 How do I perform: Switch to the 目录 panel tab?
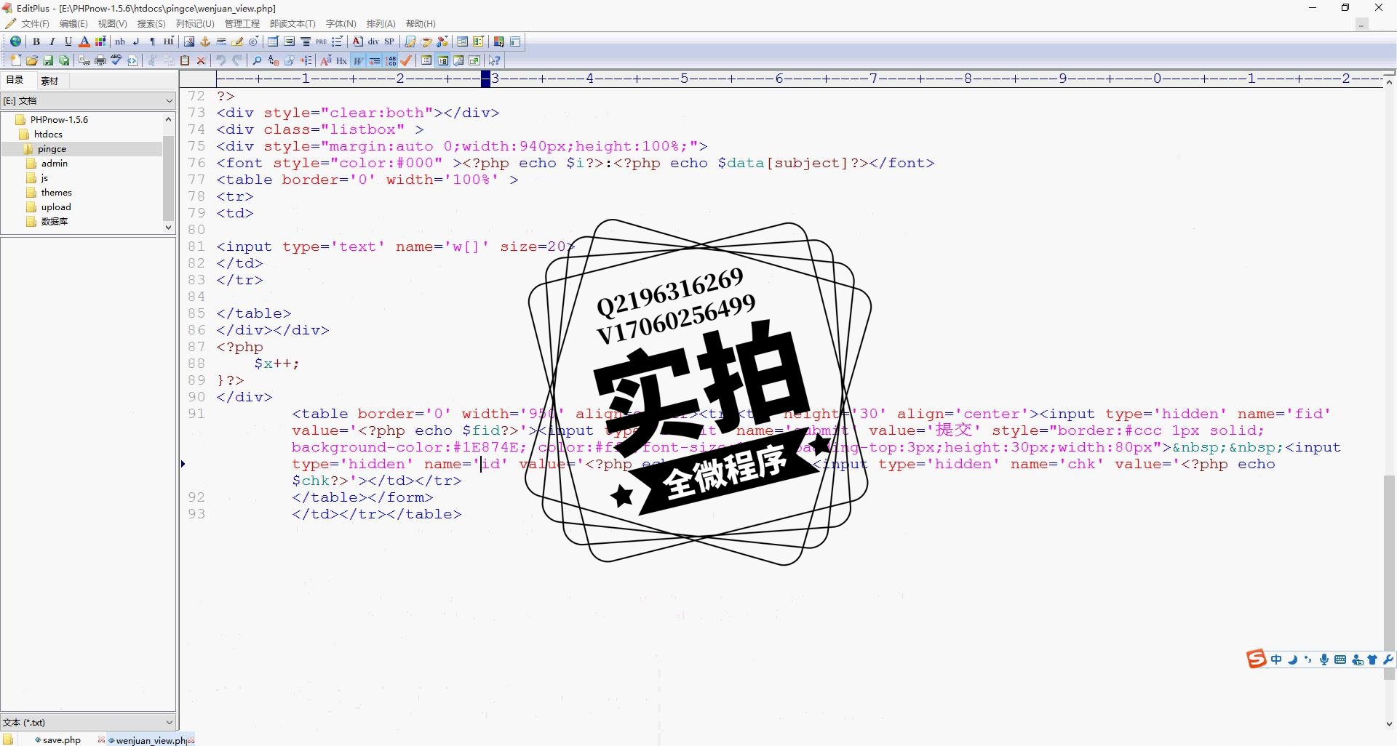[x=15, y=80]
